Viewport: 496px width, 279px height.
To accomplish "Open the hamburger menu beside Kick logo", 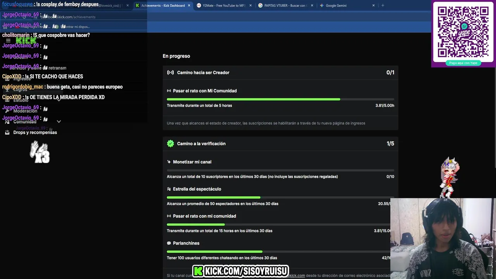I will 8,40.
